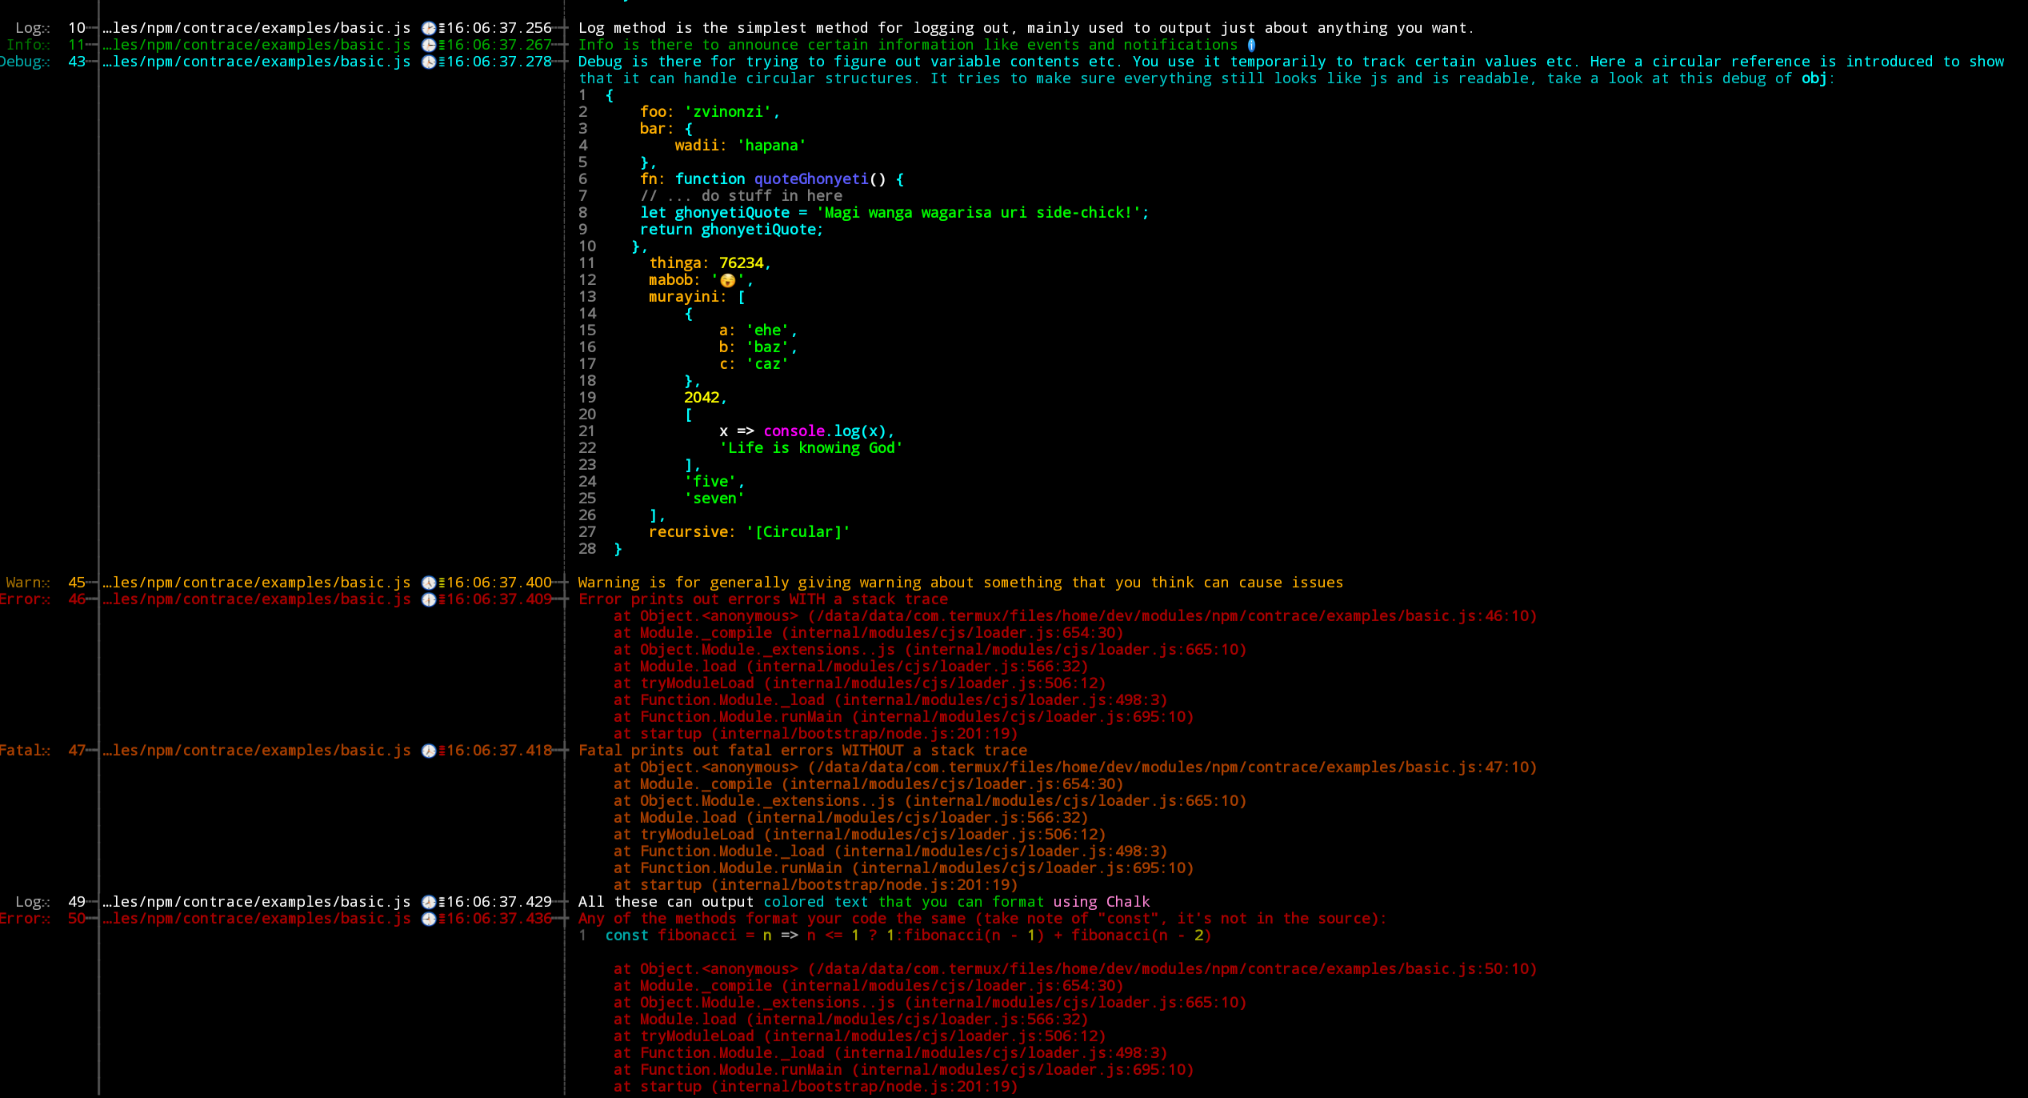The image size is (2028, 1098).
Task: Open basic.js:46:10 path in first stack trace
Action: tap(1172, 616)
